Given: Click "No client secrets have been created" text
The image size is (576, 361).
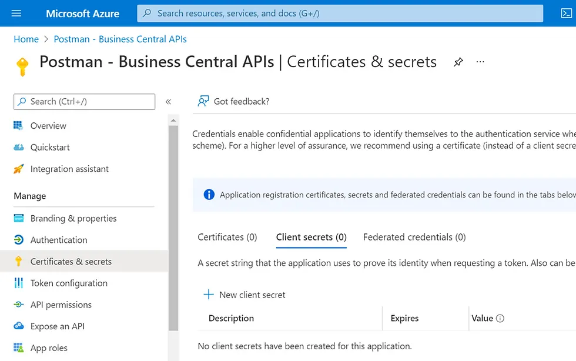Looking at the screenshot, I should pos(304,346).
